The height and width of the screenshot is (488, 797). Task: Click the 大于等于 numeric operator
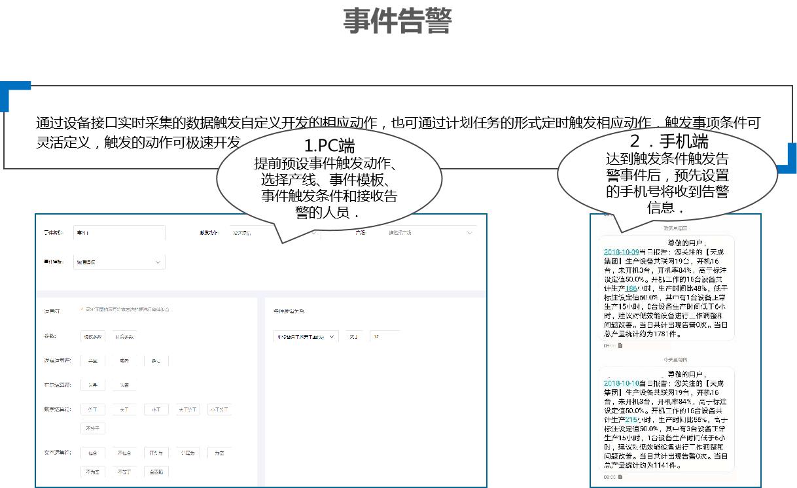(188, 410)
